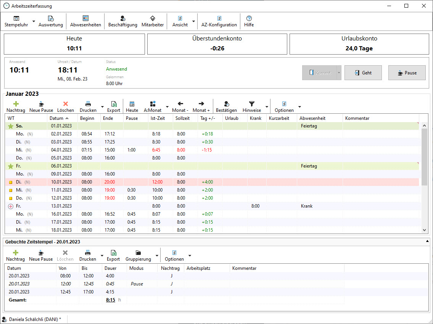Open the Heute summary panel
This screenshot has width=433, height=324.
74,44
